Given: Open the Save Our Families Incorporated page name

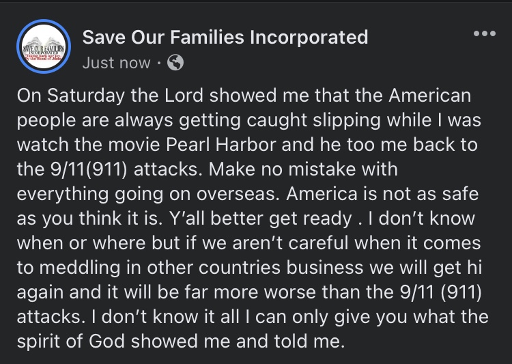Looking at the screenshot, I should 225,37.
